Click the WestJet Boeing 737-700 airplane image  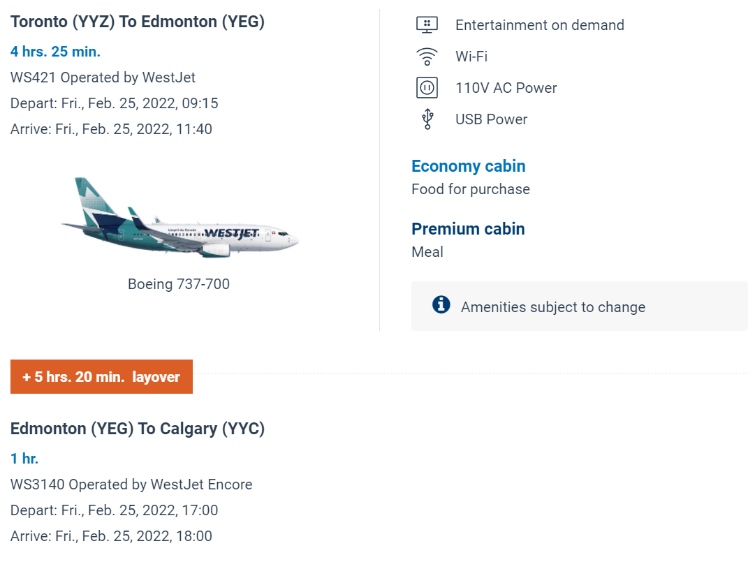(179, 219)
